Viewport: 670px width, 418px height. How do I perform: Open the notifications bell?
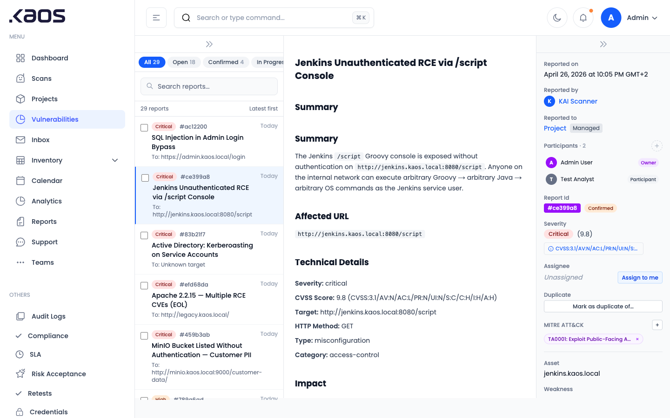click(x=583, y=18)
